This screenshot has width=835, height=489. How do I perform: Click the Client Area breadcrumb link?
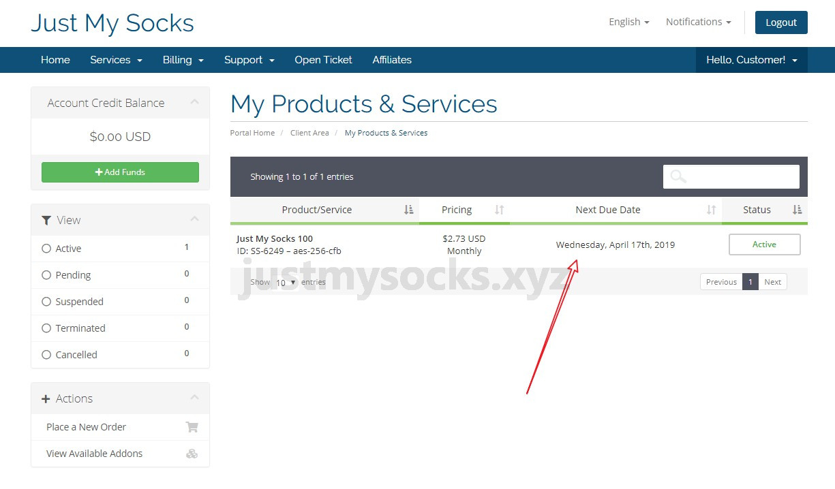click(x=309, y=133)
